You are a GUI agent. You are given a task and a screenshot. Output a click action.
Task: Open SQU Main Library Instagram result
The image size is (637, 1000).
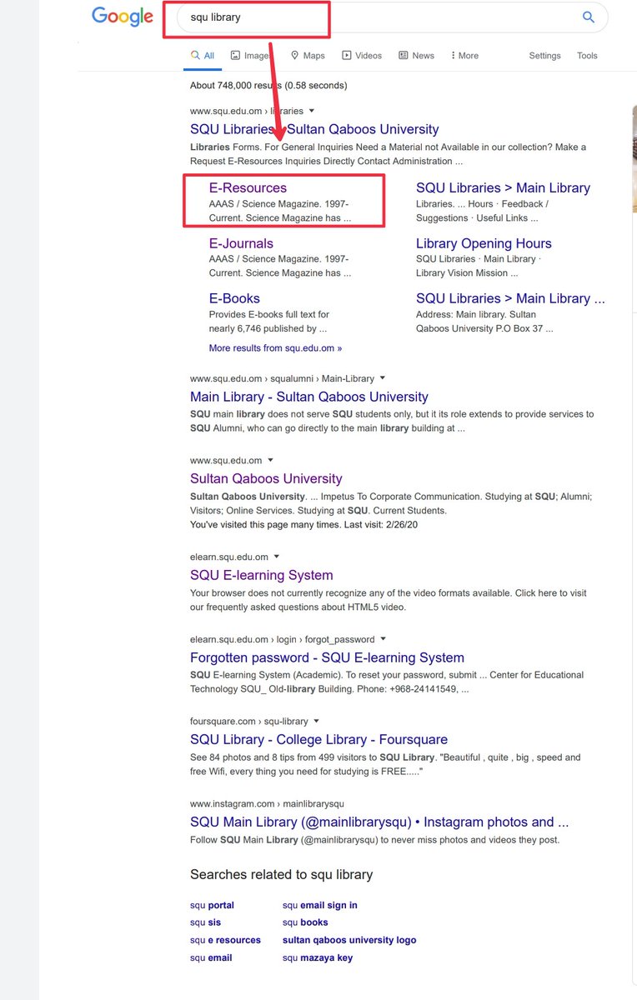[x=379, y=822]
